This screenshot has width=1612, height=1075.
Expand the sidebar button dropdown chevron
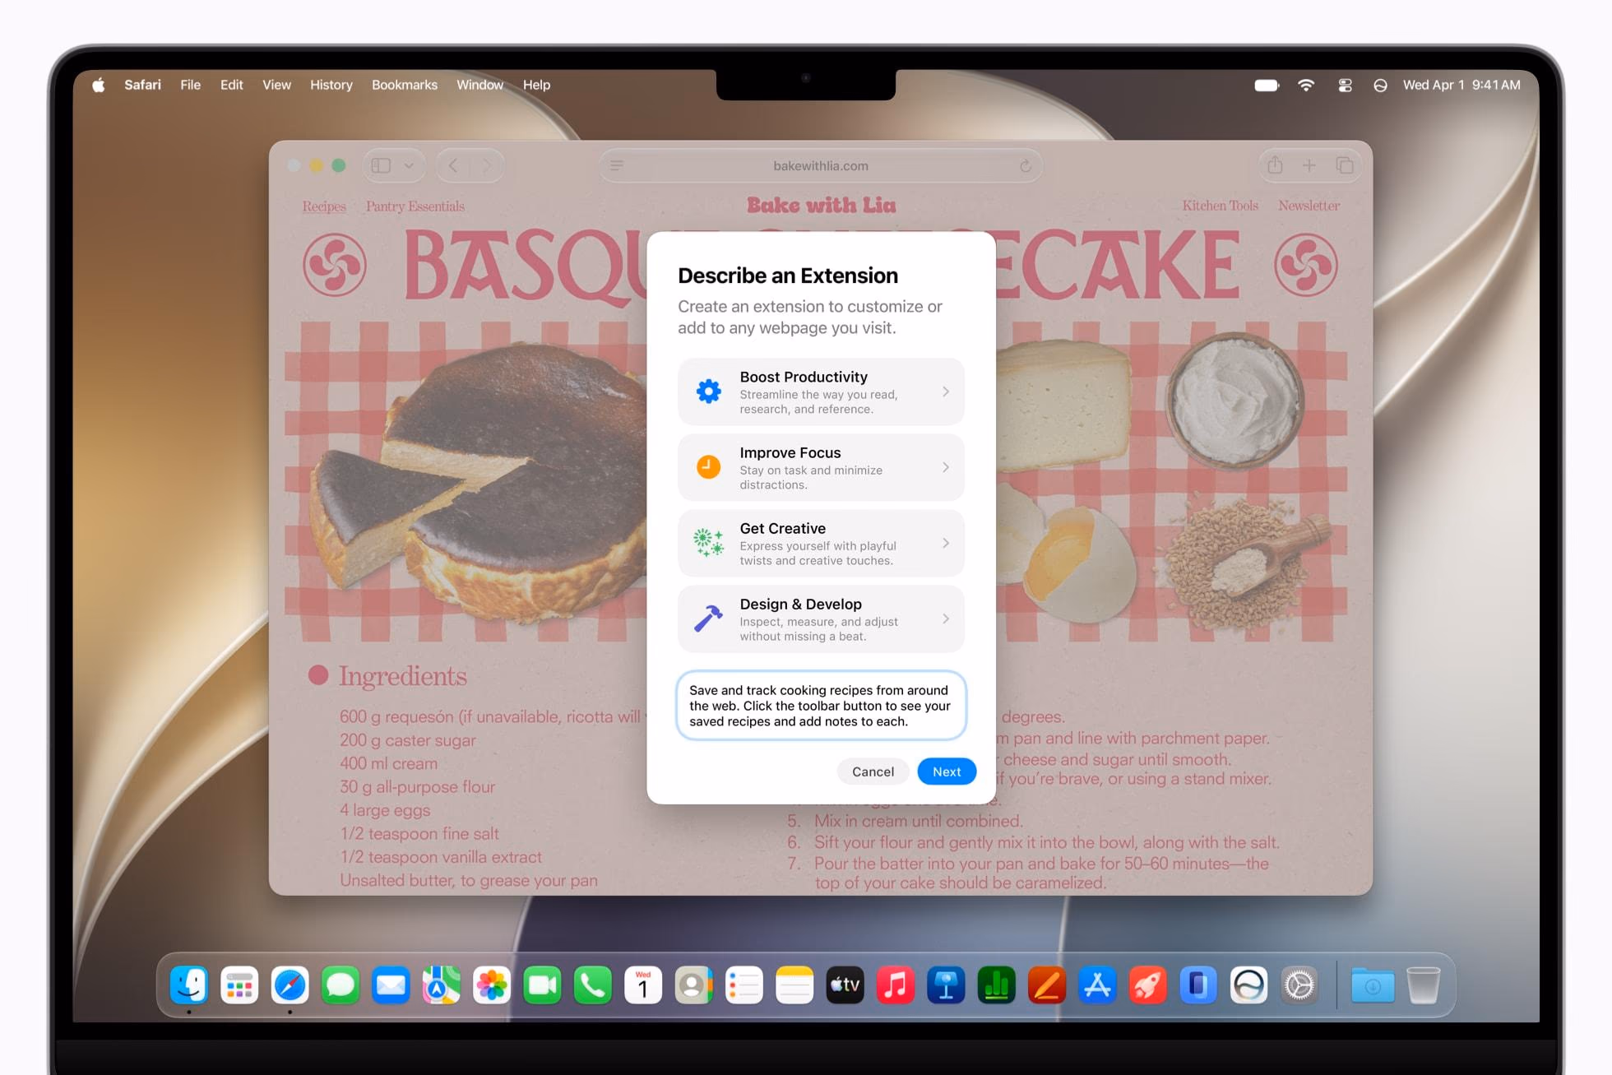pos(409,165)
